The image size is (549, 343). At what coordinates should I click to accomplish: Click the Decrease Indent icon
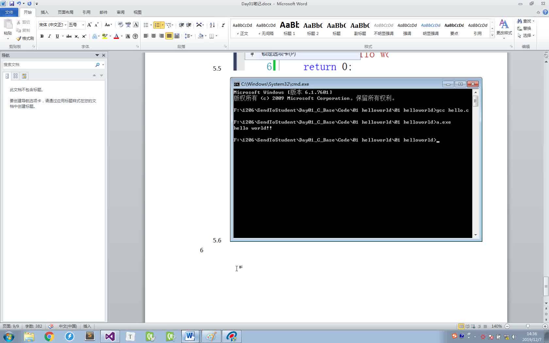pos(181,25)
